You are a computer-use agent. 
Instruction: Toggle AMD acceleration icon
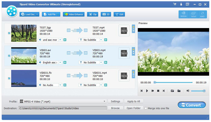pos(202,14)
